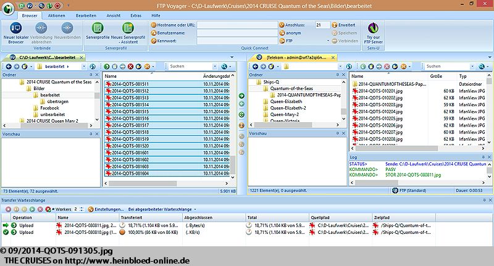Image resolution: width=494 pixels, height=266 pixels.
Task: Click the Benutzername field
Action: click(x=237, y=33)
